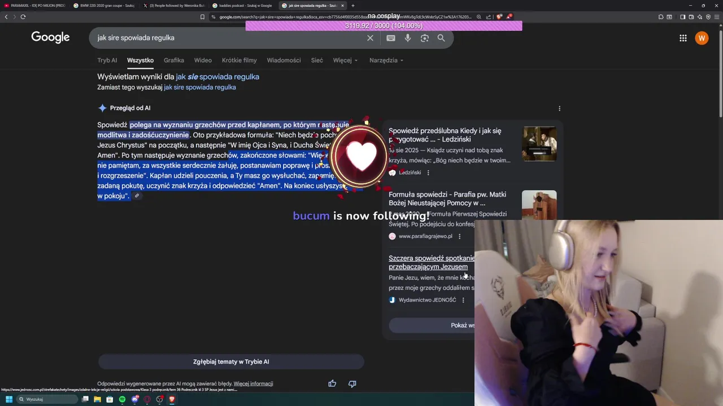
Task: Open Brave Shields lion icon
Action: pos(499,17)
